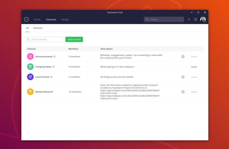This screenshot has width=229, height=149.
Task: Minimize the Teamwork Chat window
Action: click(192, 12)
